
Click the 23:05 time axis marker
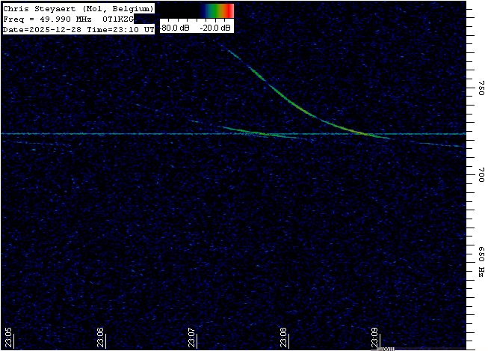pyautogui.click(x=7, y=338)
